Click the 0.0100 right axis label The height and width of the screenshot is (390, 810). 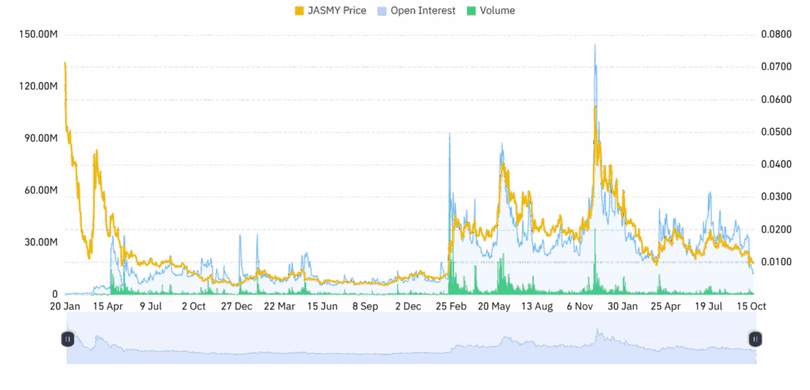[x=775, y=262]
